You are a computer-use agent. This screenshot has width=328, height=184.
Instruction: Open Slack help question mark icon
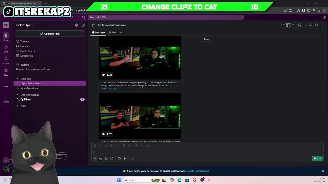[x=324, y=17]
